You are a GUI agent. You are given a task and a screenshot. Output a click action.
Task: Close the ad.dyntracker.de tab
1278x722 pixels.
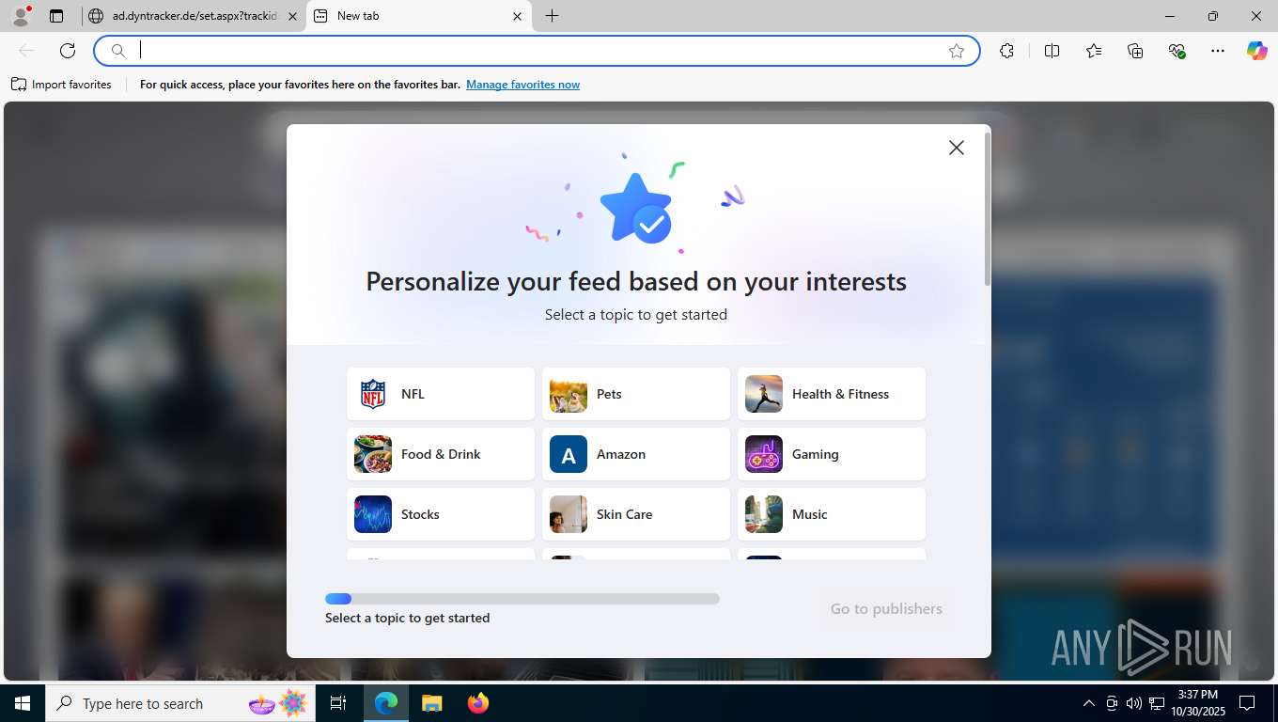point(292,16)
